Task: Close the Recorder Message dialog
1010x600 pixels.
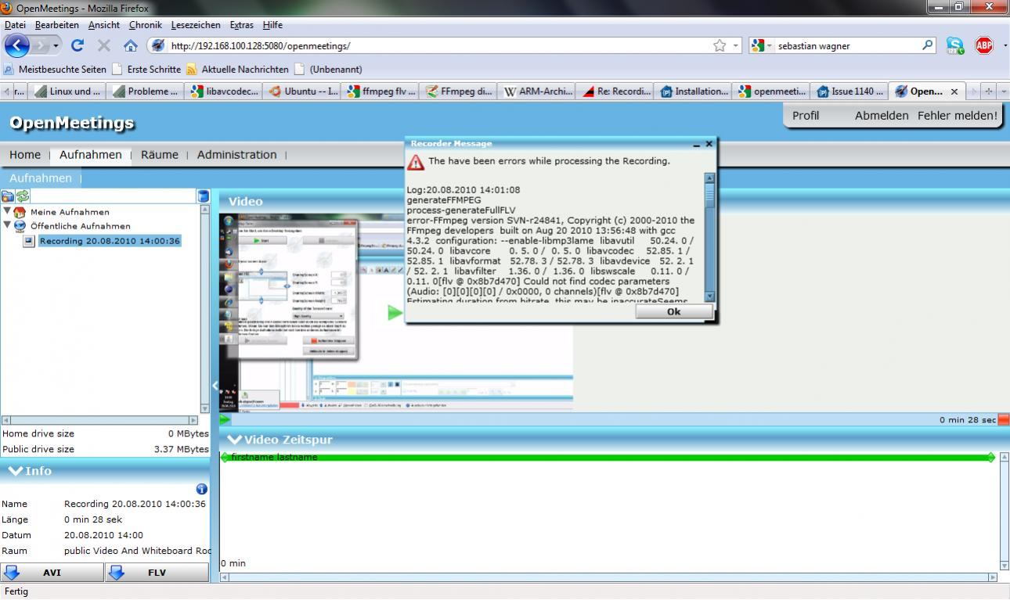Action: [x=709, y=144]
